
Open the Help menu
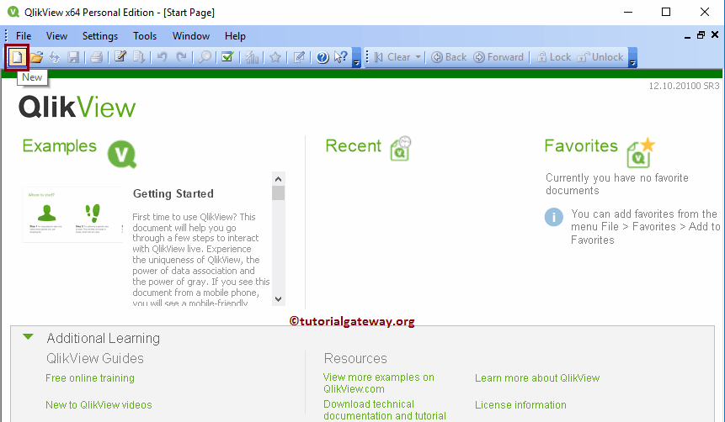[235, 36]
